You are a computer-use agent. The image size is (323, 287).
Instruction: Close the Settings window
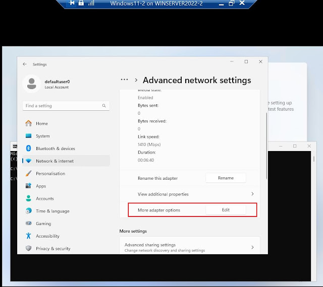tap(260, 61)
